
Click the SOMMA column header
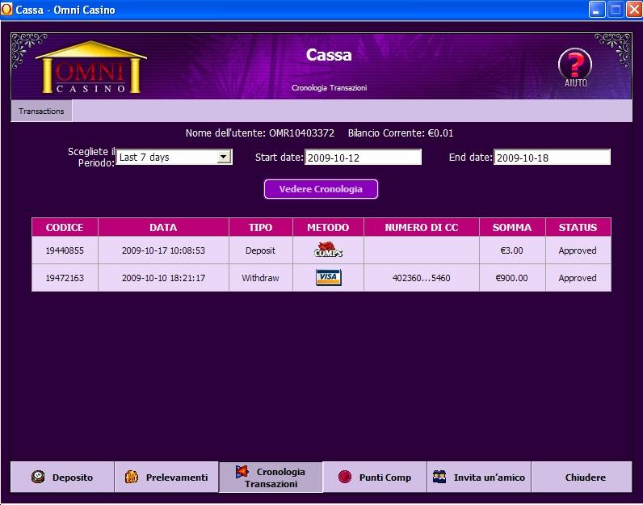[512, 227]
